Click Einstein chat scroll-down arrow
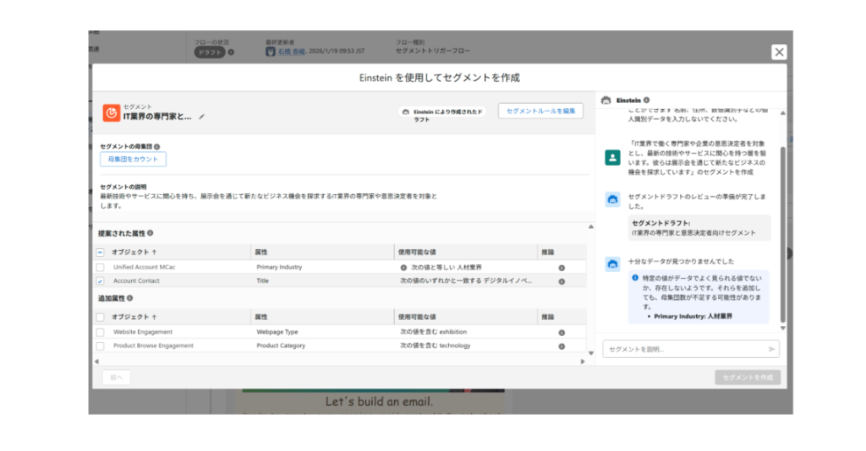 [x=782, y=328]
